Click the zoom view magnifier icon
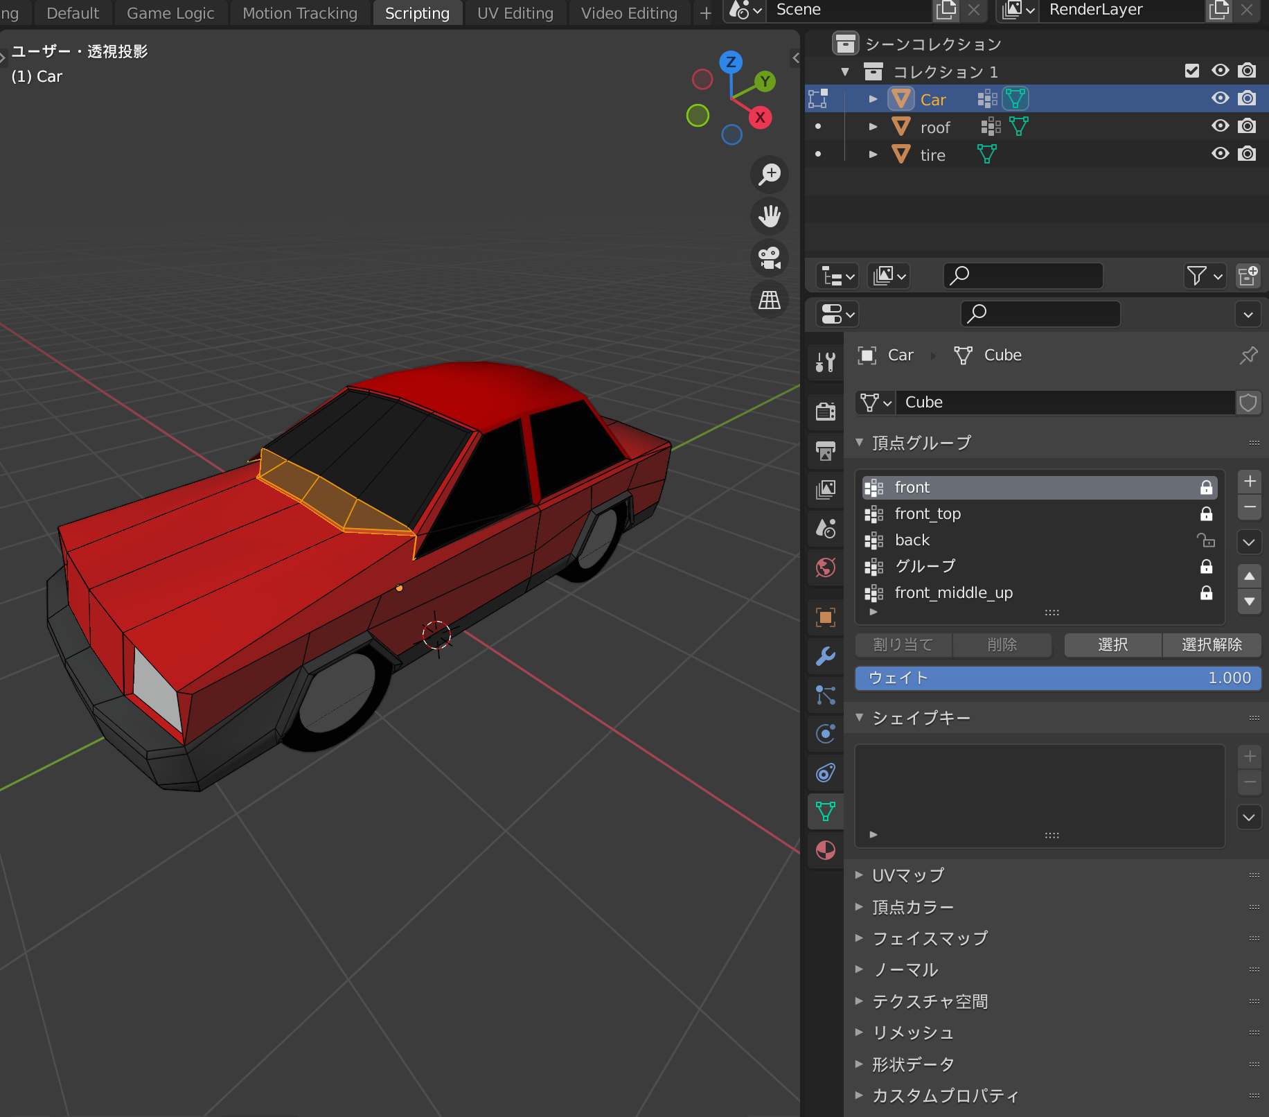 [x=769, y=174]
